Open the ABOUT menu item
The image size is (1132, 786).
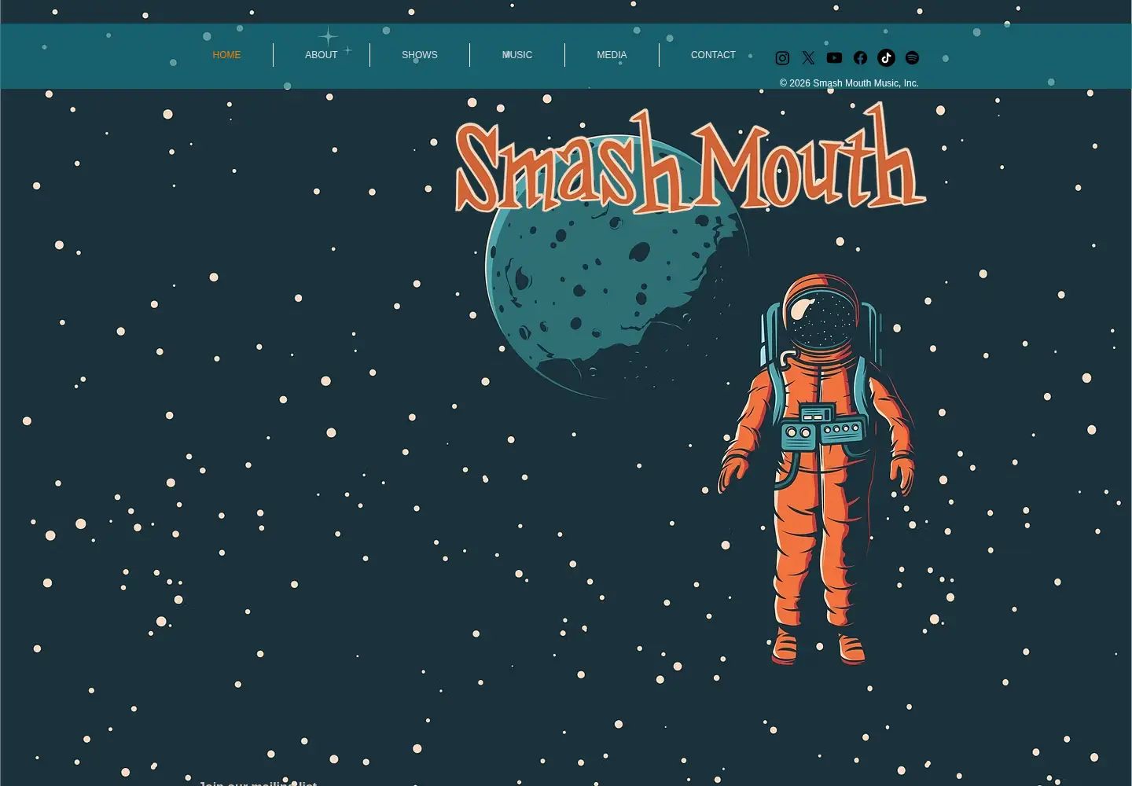pyautogui.click(x=321, y=55)
